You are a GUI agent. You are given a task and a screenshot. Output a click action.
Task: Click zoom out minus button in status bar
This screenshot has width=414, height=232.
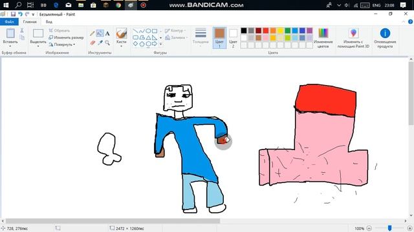tap(369, 228)
